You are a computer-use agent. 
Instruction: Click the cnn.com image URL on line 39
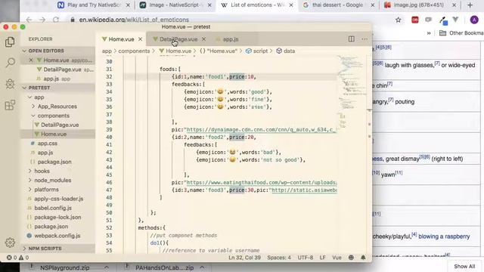[x=262, y=129]
